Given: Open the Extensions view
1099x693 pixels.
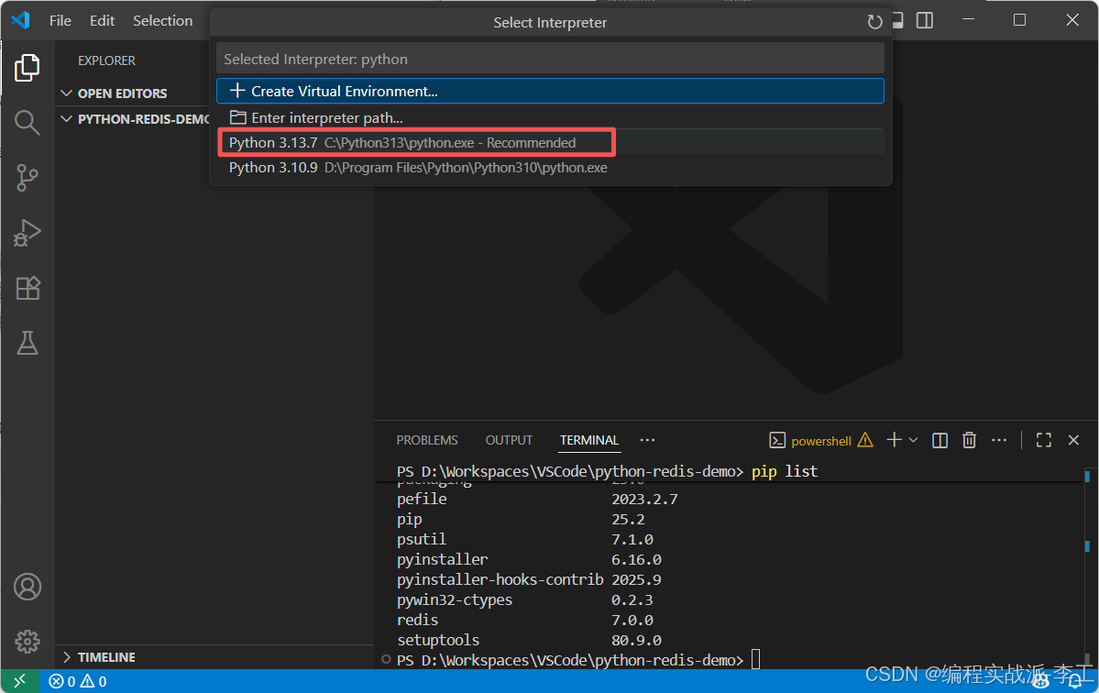Looking at the screenshot, I should (x=27, y=288).
